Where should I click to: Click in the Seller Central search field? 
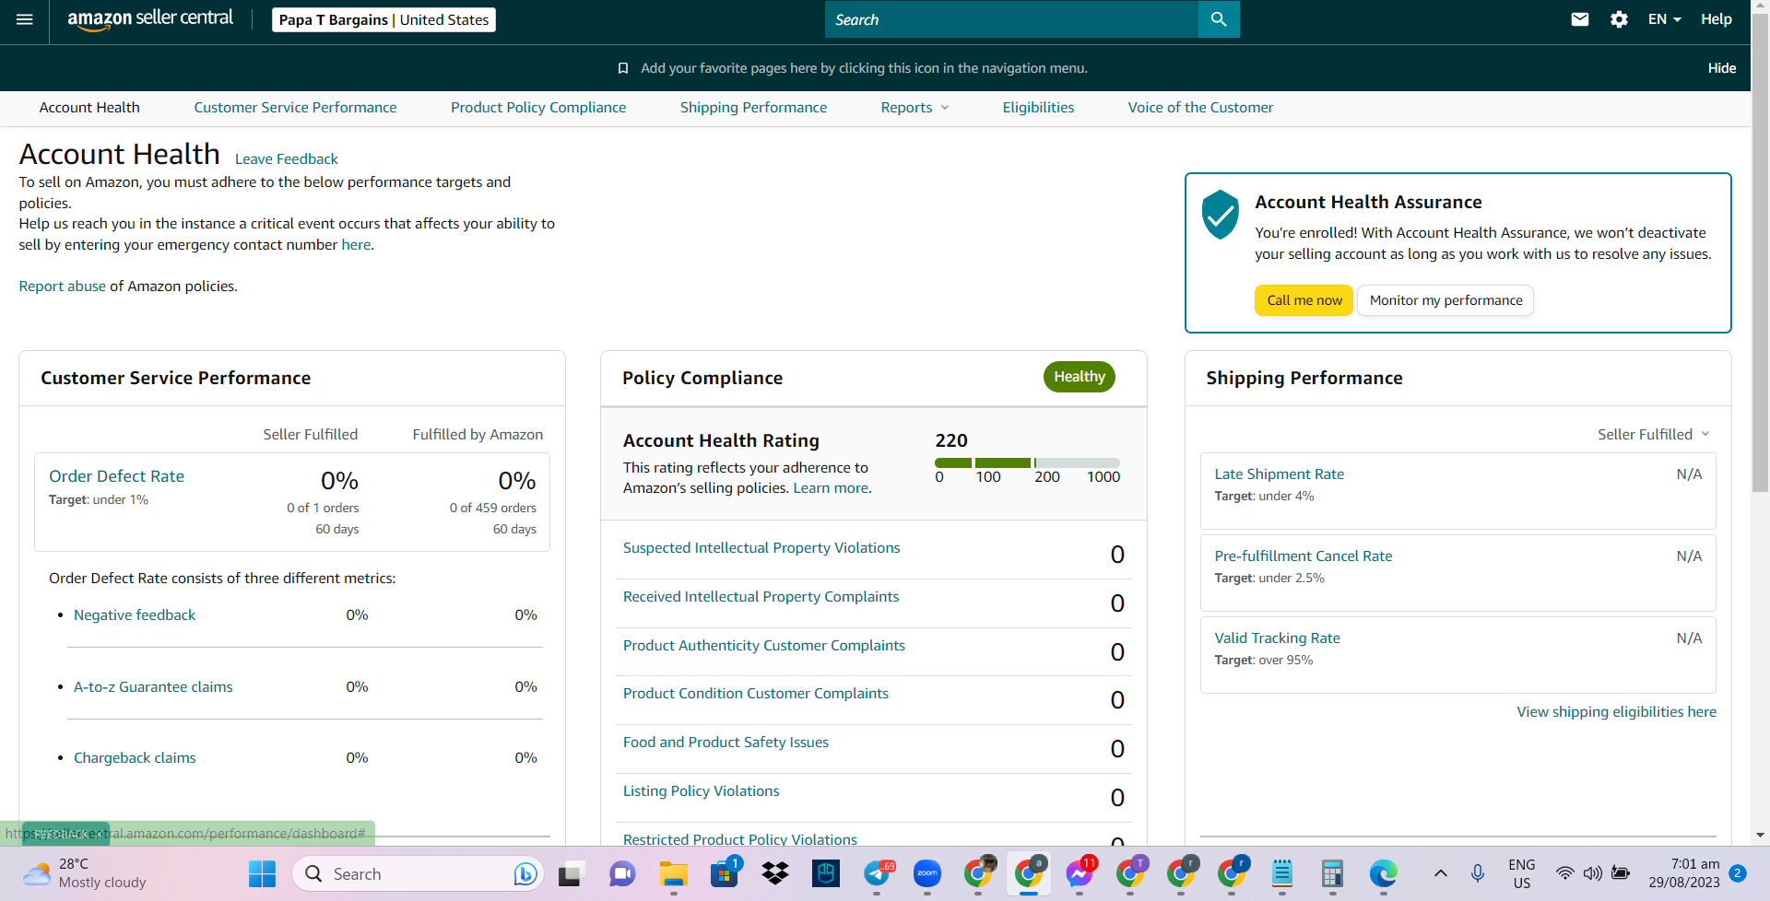pyautogui.click(x=1011, y=19)
